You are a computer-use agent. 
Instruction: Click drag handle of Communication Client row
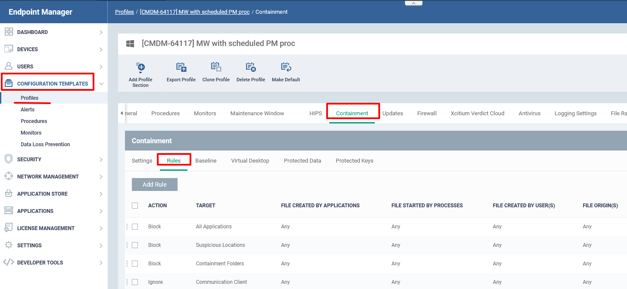(127, 282)
